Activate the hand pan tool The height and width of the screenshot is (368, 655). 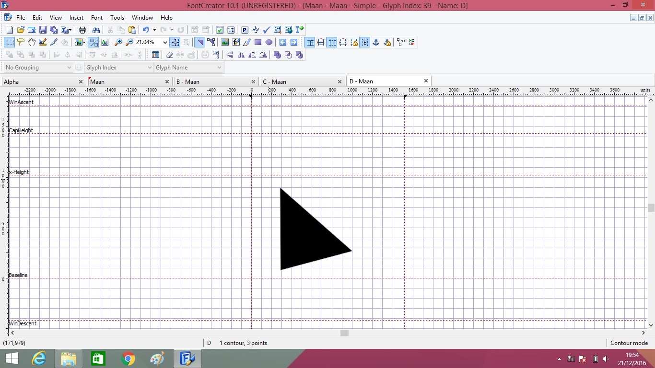32,42
